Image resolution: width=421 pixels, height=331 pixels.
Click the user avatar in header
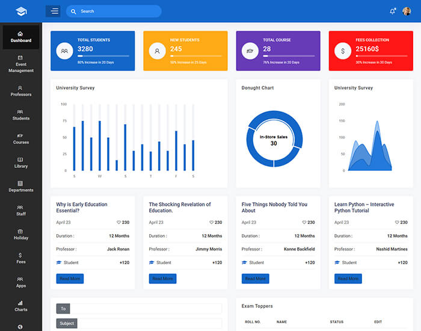[x=407, y=11]
